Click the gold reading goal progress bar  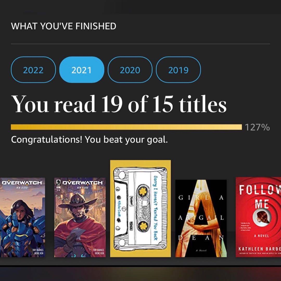pos(126,127)
